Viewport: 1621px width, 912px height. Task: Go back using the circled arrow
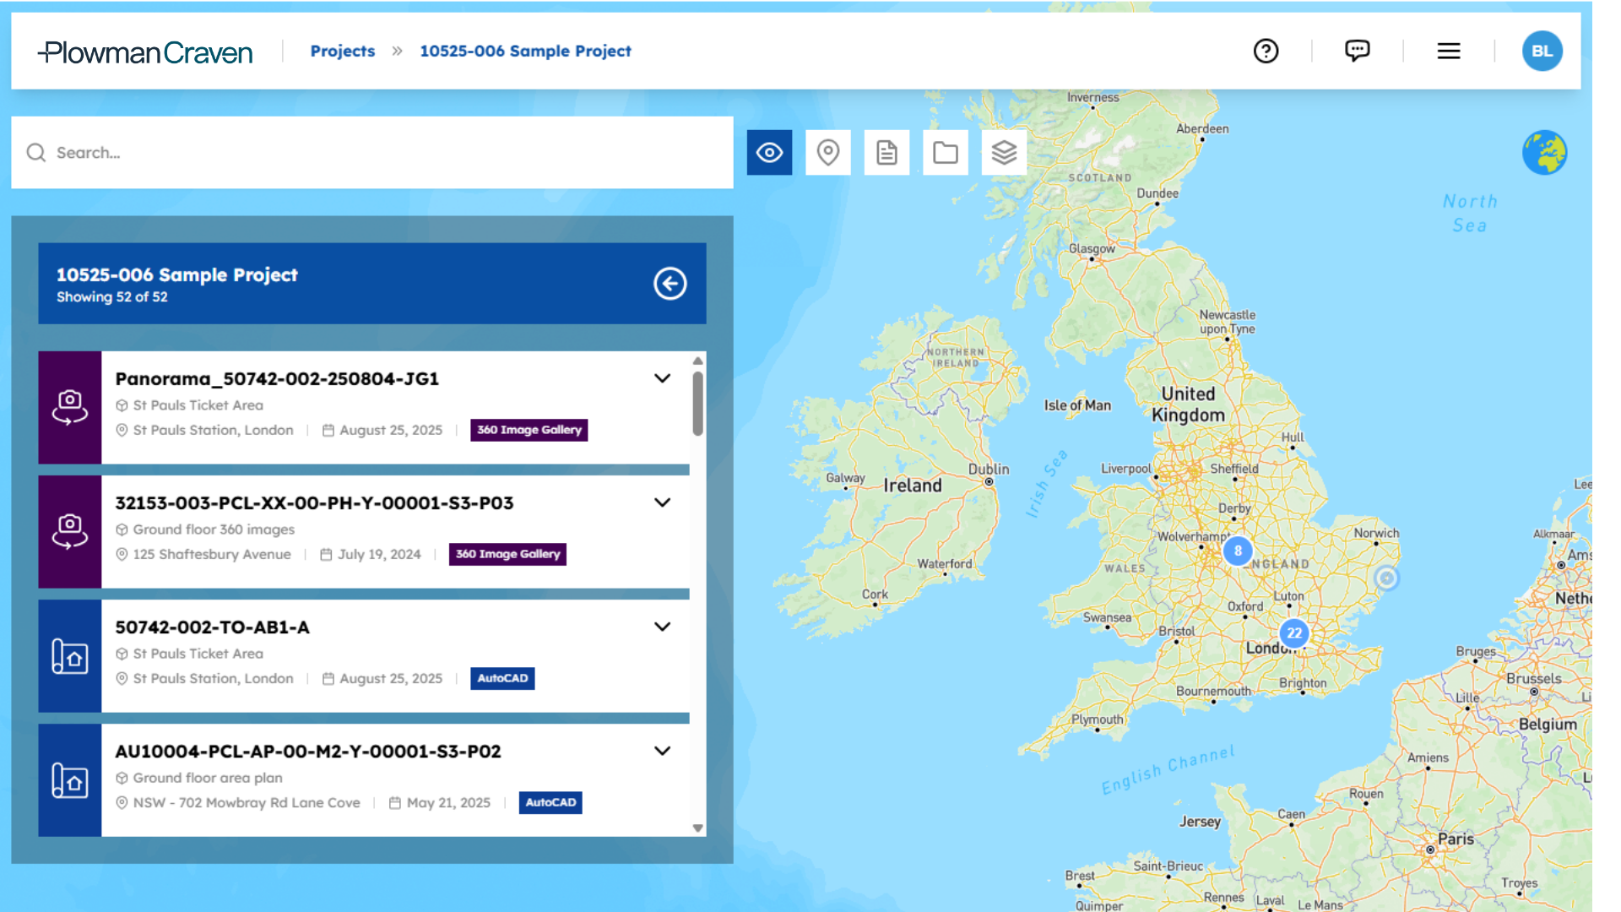click(670, 284)
